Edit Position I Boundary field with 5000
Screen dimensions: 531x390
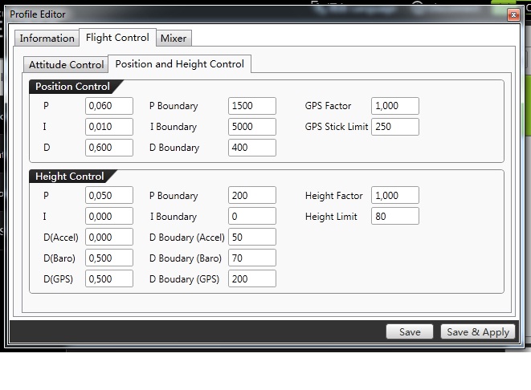coord(252,127)
